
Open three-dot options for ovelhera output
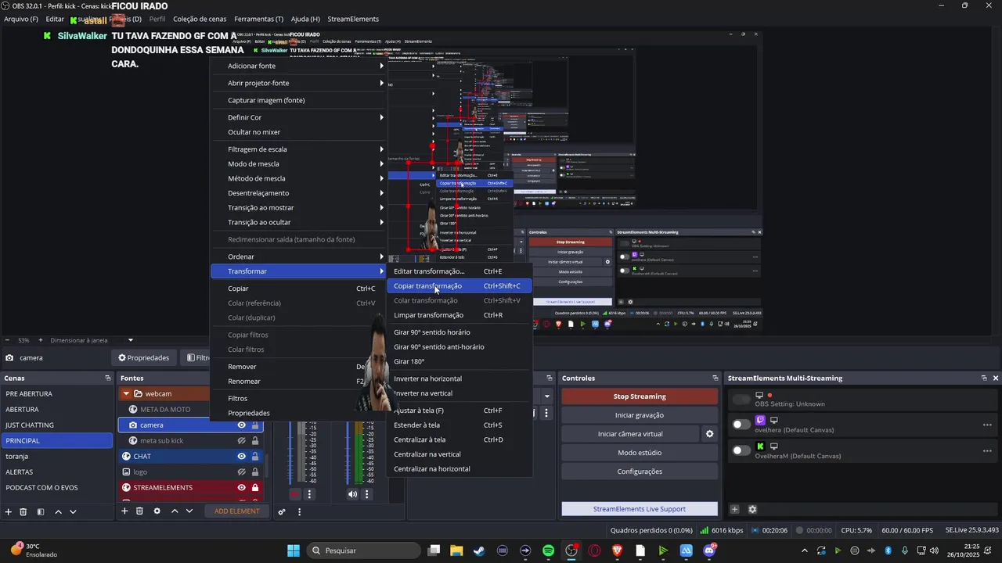(x=987, y=425)
